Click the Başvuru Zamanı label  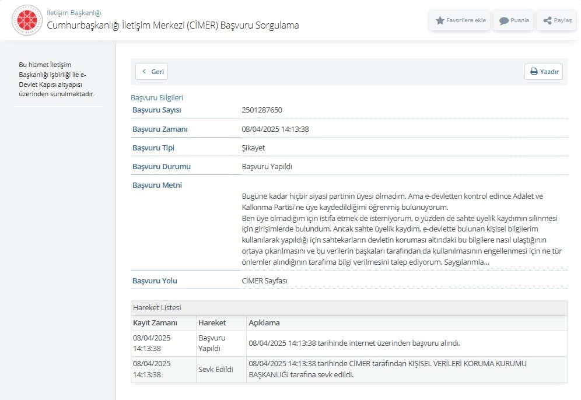pyautogui.click(x=160, y=129)
